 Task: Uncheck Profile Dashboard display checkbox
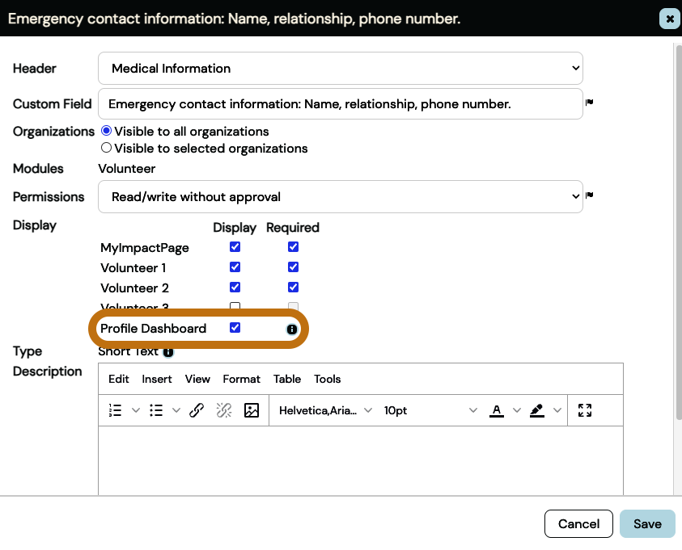tap(235, 328)
